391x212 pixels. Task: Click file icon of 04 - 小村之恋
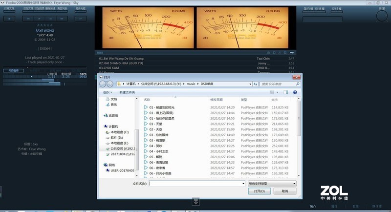146,151
